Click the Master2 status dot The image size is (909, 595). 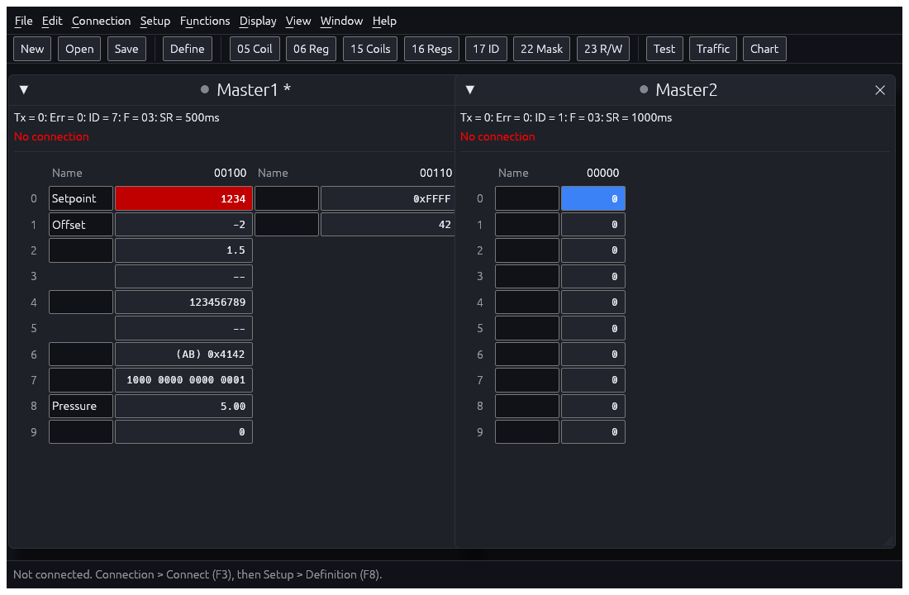644,89
